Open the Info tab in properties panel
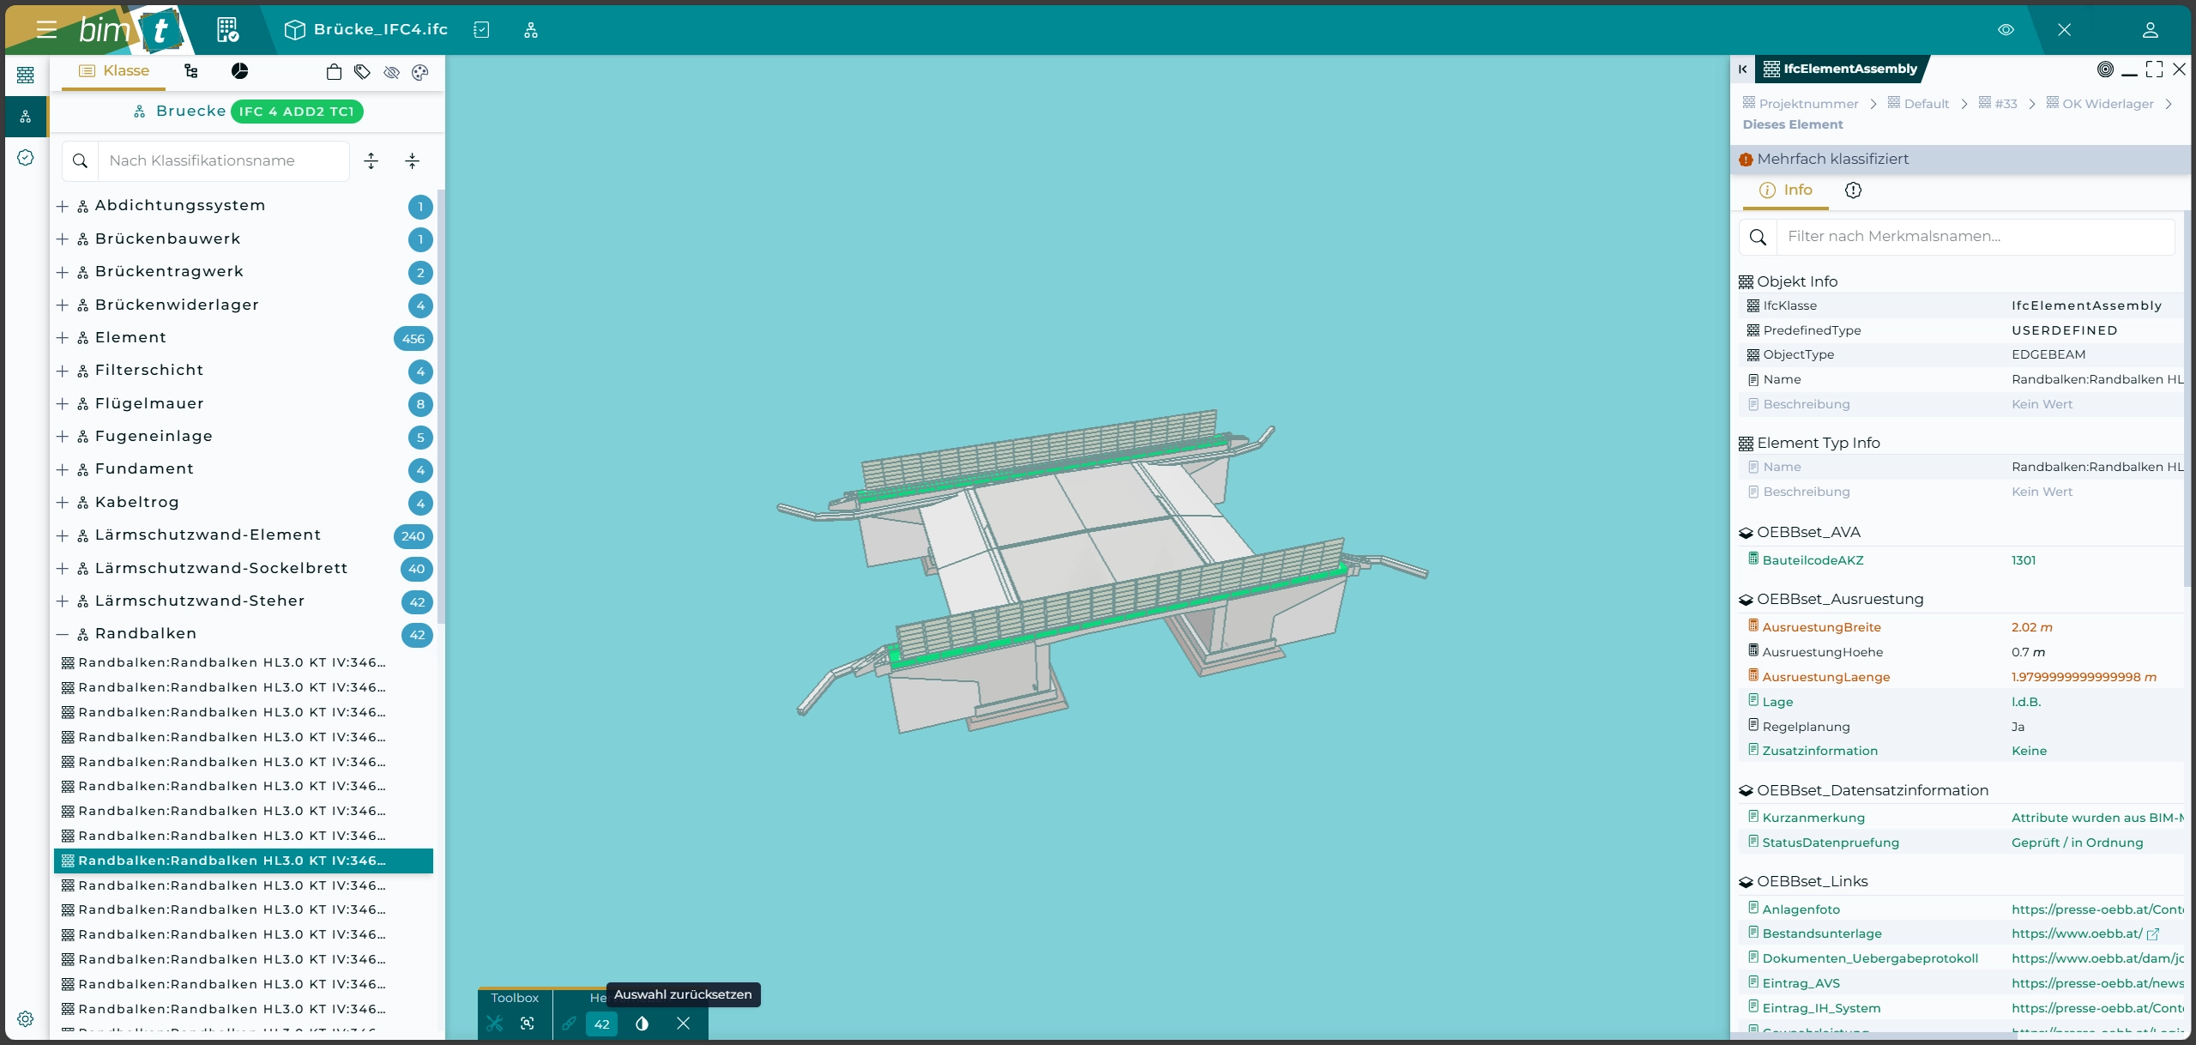Screen dimensions: 2196x1045 point(1786,190)
